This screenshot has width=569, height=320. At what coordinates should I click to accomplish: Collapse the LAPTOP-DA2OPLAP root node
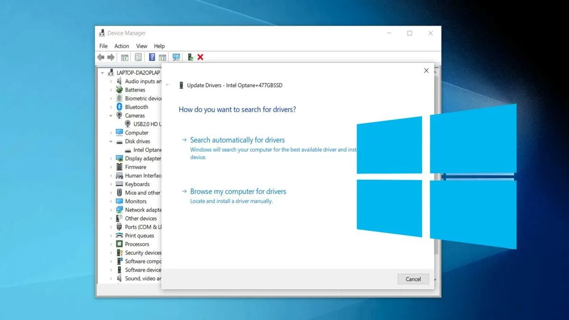point(102,73)
